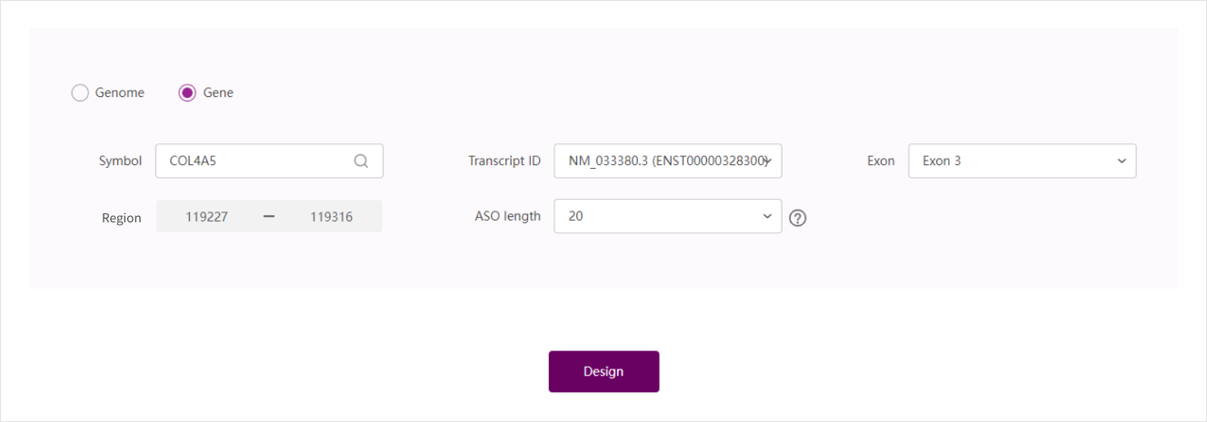The width and height of the screenshot is (1207, 422).
Task: Click the ASO length chevron arrow
Action: [767, 216]
